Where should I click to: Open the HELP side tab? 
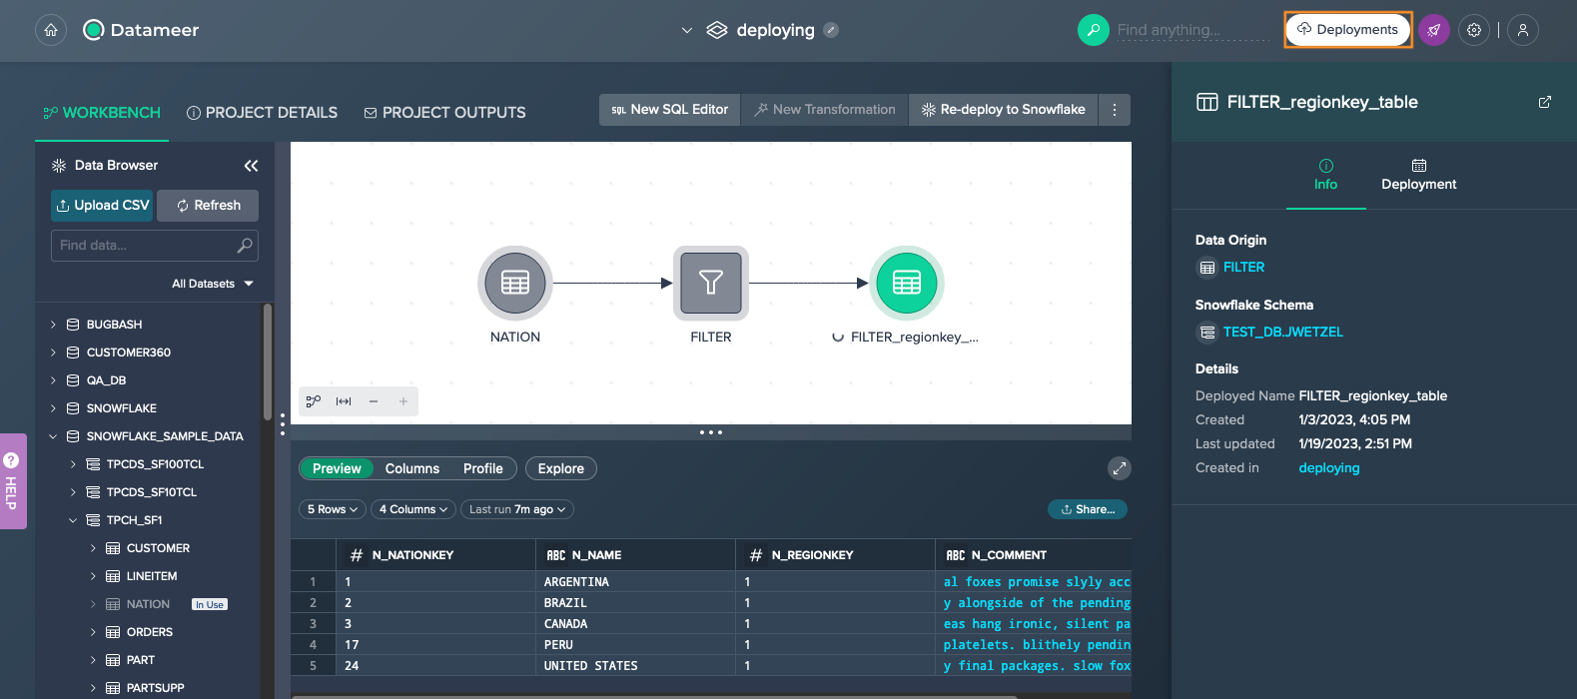tap(12, 481)
